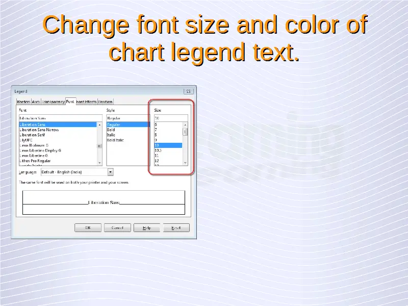Pick Linux Libertine Display G font

[40, 150]
